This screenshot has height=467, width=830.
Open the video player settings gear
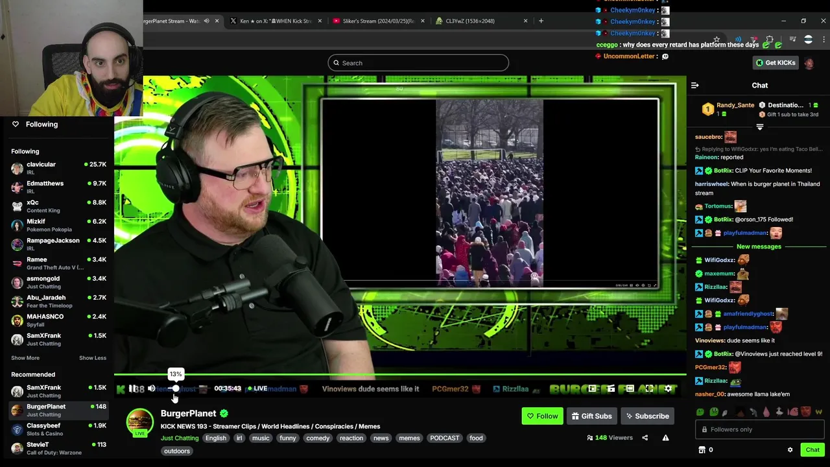[669, 389]
